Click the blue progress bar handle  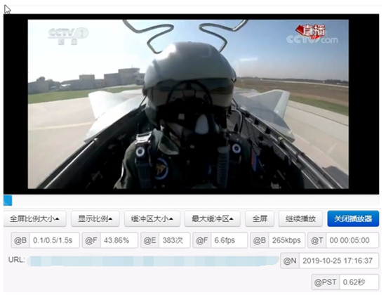coord(8,200)
